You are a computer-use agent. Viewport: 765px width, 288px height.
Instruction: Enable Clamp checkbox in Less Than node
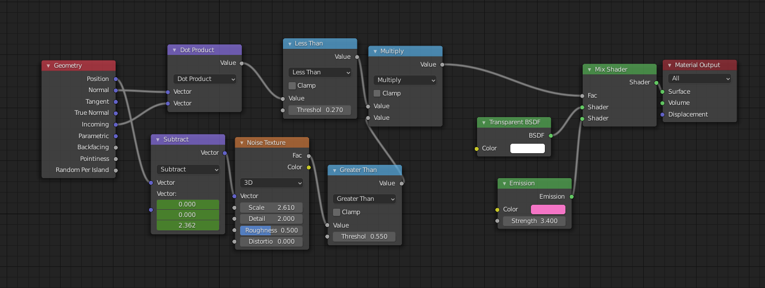point(292,85)
